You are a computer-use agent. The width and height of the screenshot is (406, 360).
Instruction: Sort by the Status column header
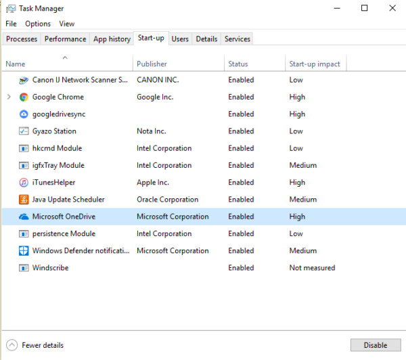click(x=254, y=64)
